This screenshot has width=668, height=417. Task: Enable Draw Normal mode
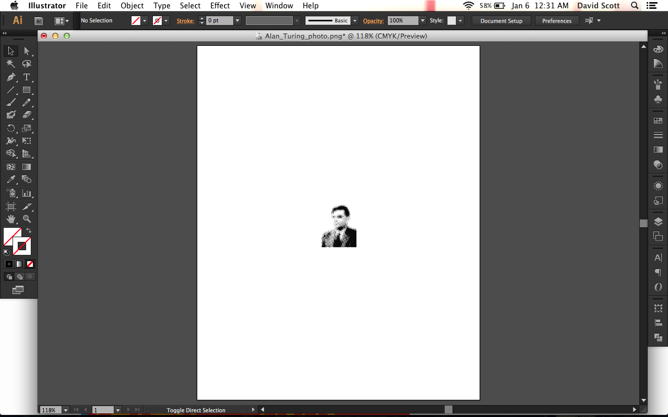point(9,277)
